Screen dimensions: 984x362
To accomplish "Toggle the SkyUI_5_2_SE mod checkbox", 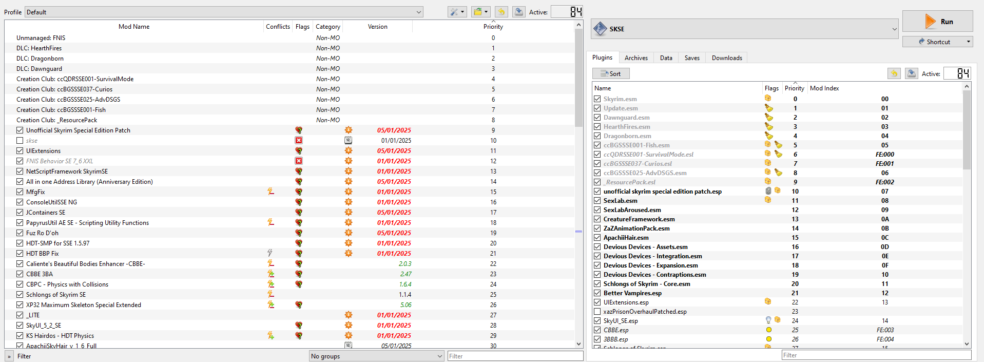I will click(20, 325).
